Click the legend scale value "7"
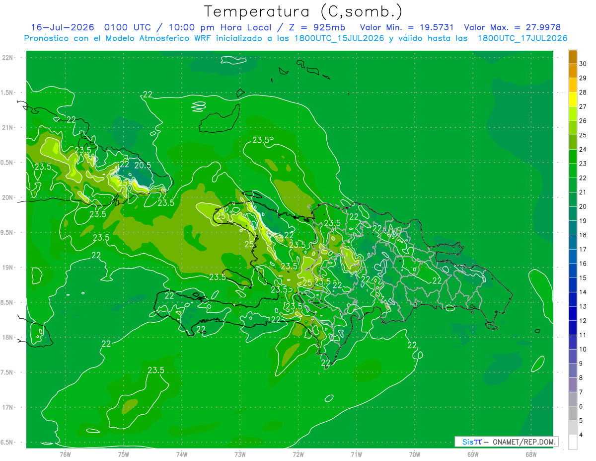Viewport: 596px width, 461px height. tap(582, 392)
